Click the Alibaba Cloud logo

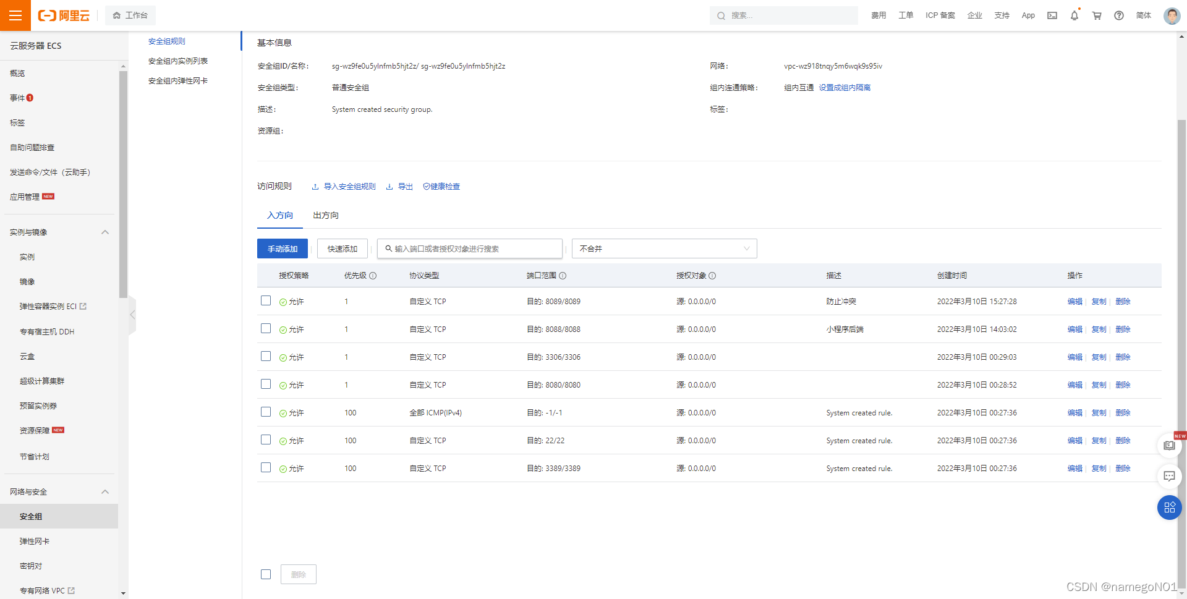point(64,15)
